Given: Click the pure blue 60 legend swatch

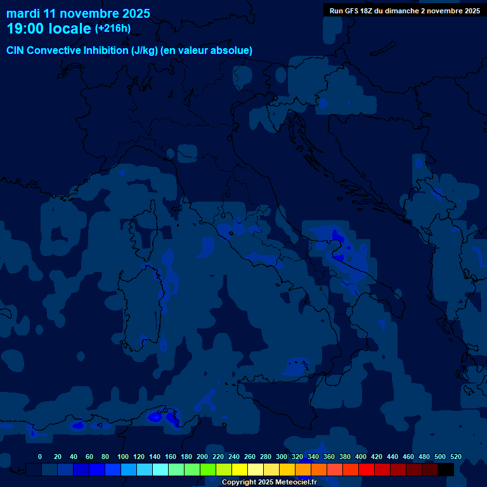Looking at the screenshot, I should [97, 470].
